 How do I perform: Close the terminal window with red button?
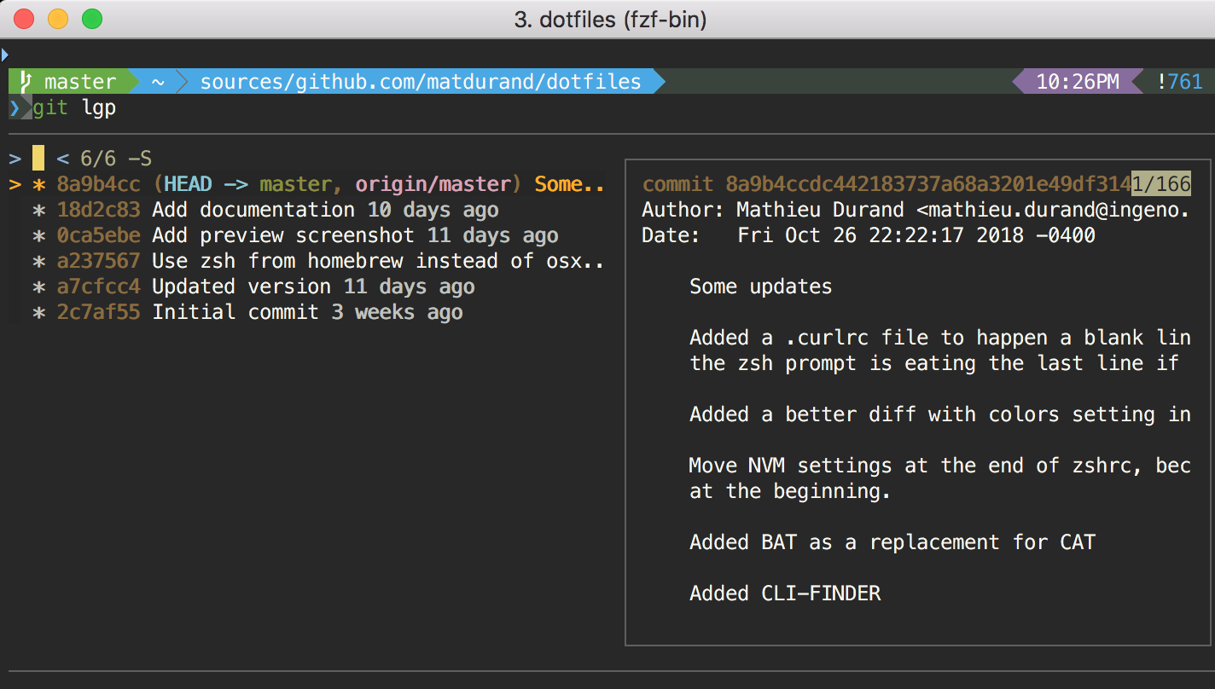[24, 19]
